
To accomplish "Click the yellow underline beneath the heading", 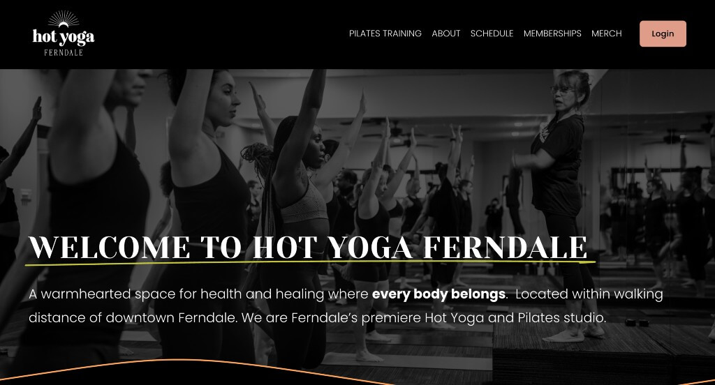I will 310,262.
